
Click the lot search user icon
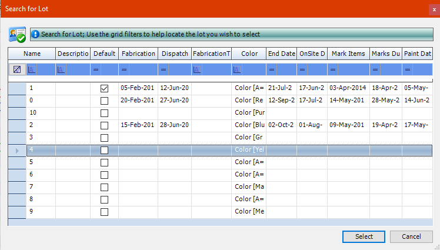tap(16, 35)
